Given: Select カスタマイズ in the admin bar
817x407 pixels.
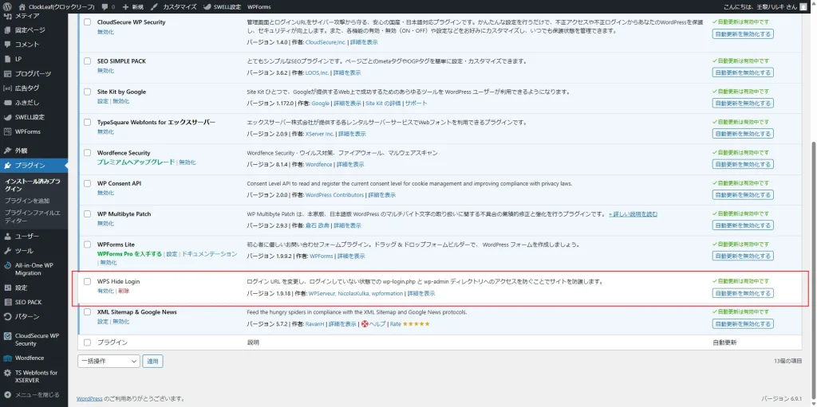Looking at the screenshot, I should click(x=173, y=6).
